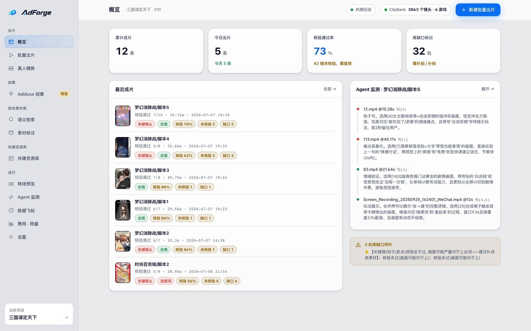
Task: Click the 库缺口标记 32 处 card
Action: (453, 51)
